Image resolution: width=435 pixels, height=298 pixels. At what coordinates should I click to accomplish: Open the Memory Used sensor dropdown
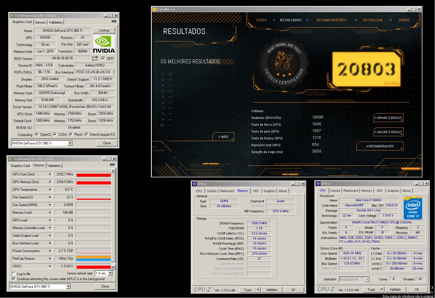(x=50, y=213)
